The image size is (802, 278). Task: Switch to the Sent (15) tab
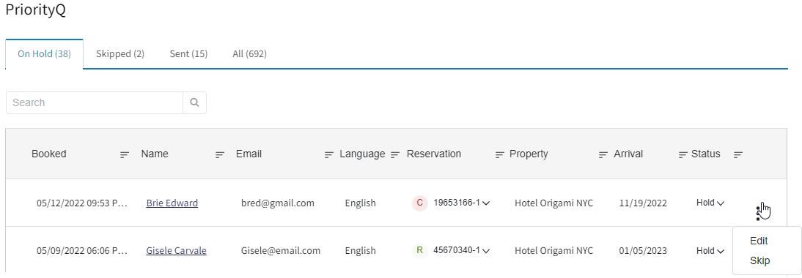tap(188, 53)
